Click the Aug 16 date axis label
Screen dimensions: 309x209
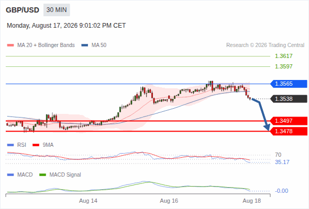click(169, 201)
